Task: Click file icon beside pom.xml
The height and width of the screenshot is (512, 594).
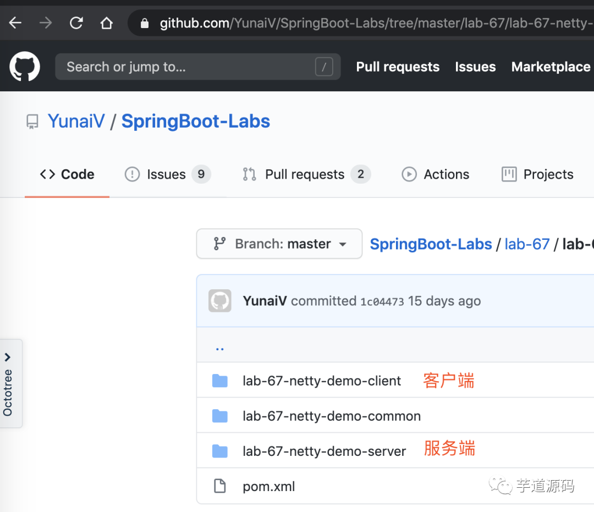Action: pyautogui.click(x=219, y=486)
